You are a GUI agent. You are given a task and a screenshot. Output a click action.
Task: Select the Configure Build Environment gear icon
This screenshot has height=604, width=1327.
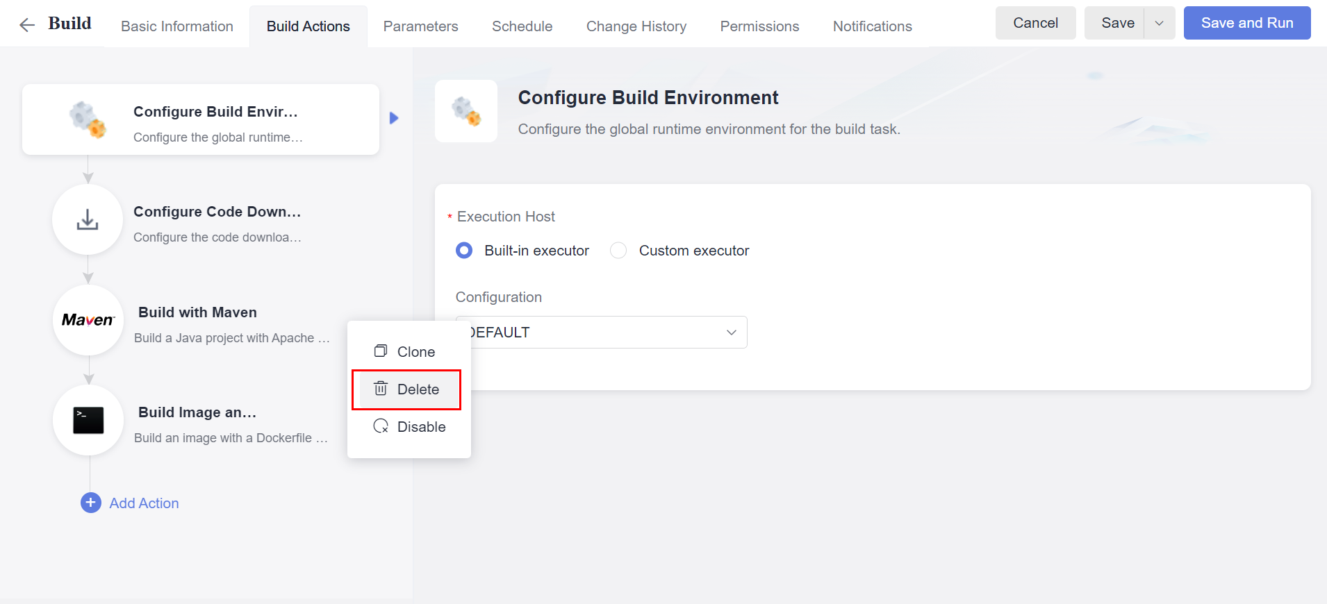point(88,119)
